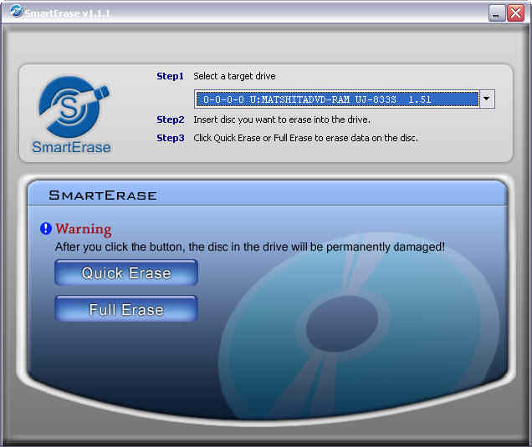The height and width of the screenshot is (447, 532).
Task: Click the SmartErase wordmark under the logo
Action: [71, 147]
